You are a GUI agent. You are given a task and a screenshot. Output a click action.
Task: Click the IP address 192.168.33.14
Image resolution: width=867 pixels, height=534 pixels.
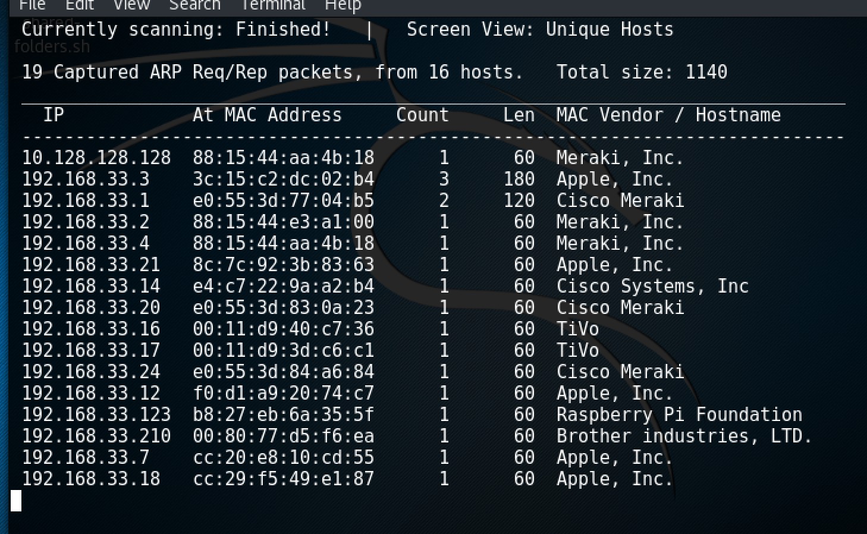point(91,286)
